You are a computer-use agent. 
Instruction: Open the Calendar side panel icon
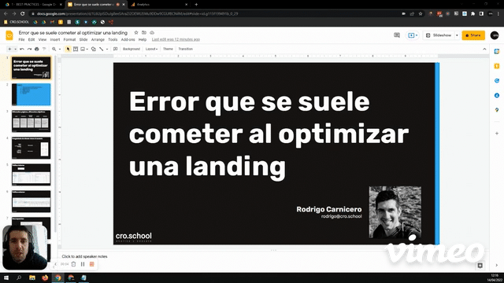point(497,51)
